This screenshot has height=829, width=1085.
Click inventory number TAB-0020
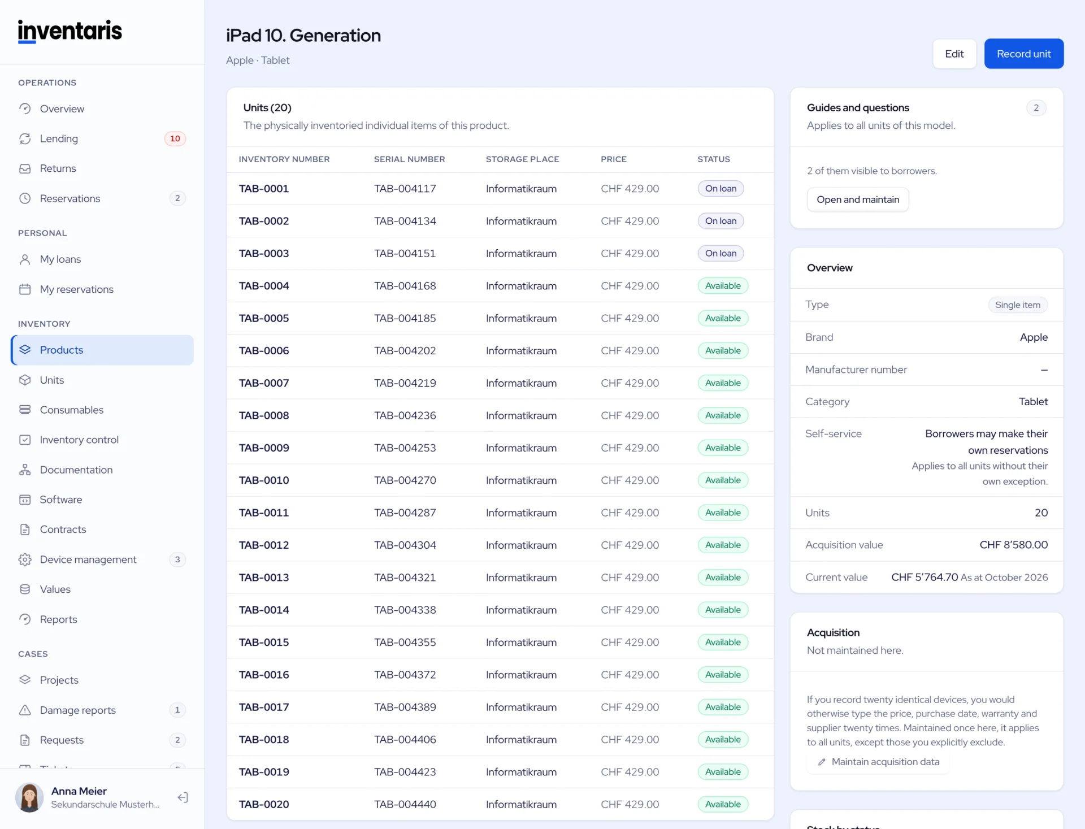click(x=264, y=804)
